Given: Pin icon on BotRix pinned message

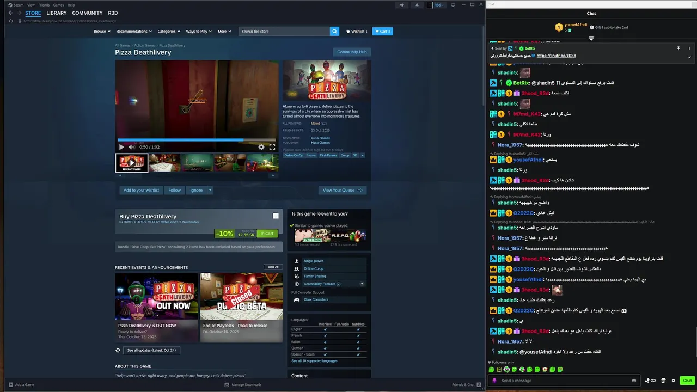Looking at the screenshot, I should 678,48.
